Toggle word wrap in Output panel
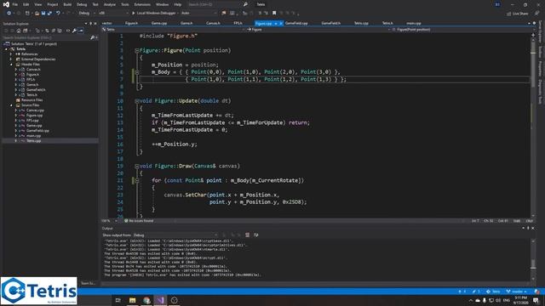The width and height of the screenshot is (545, 306). click(255, 235)
